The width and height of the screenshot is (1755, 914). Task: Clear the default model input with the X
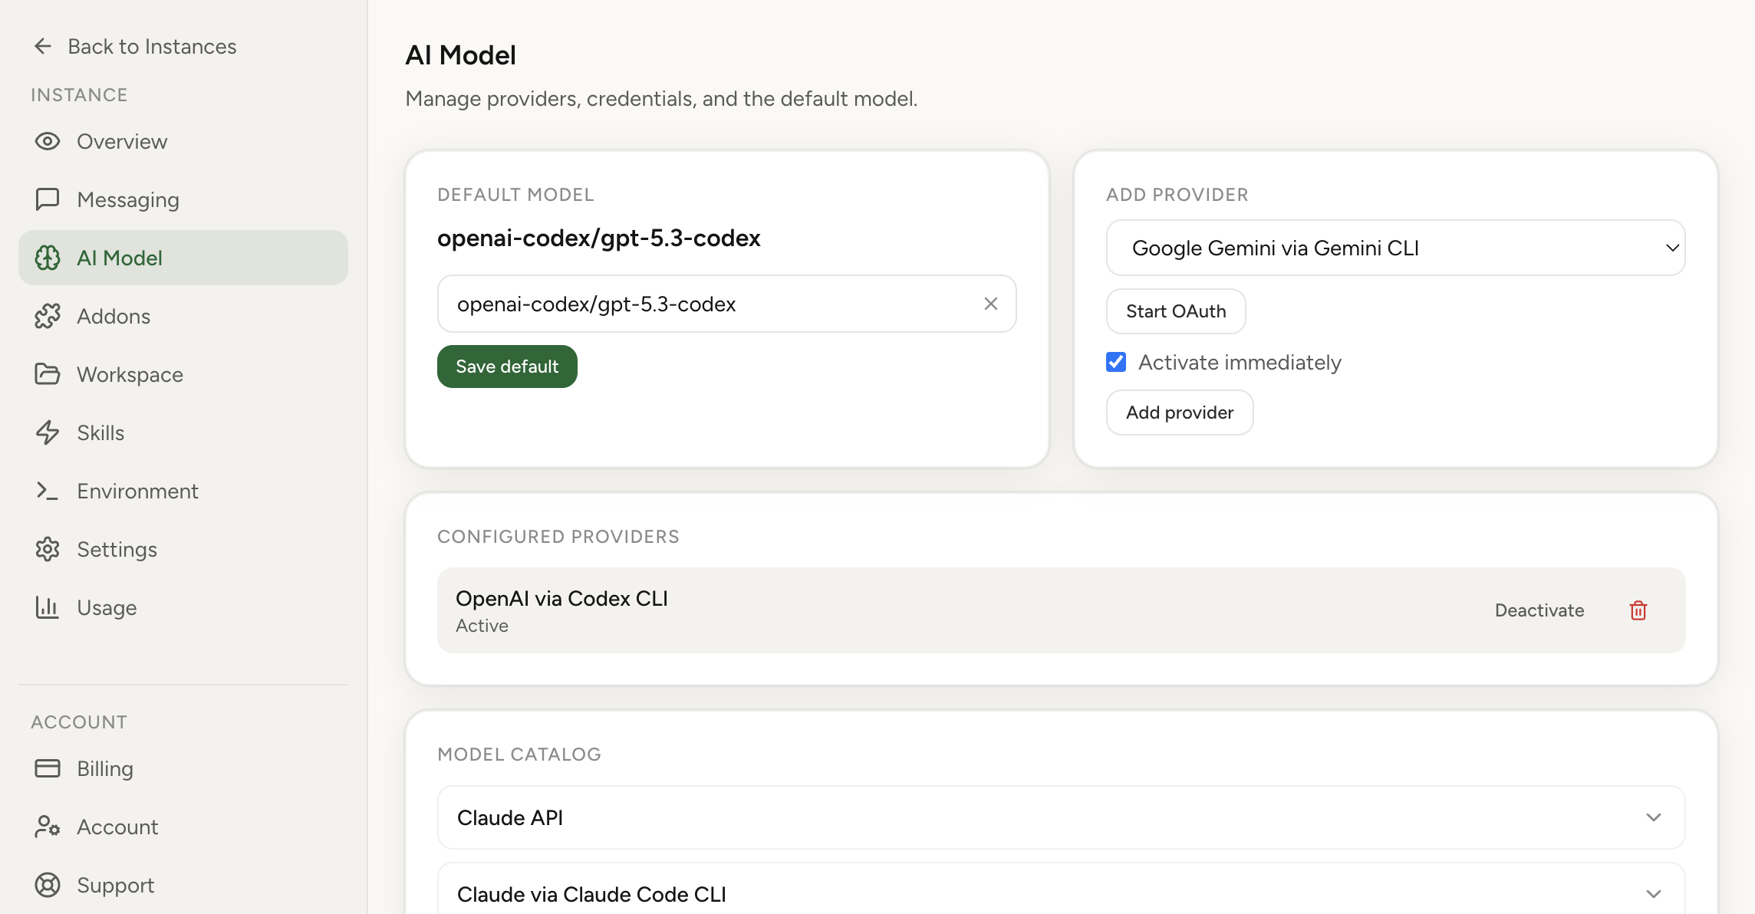(x=990, y=304)
